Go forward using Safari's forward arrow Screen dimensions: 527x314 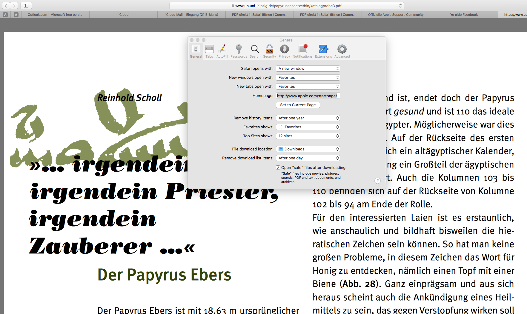tap(14, 5)
